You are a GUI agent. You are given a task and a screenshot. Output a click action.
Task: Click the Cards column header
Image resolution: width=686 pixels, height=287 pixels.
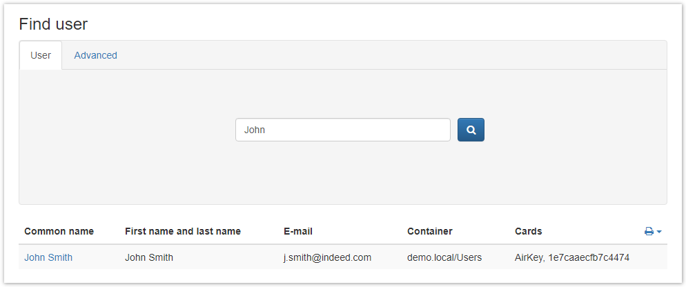[x=529, y=231]
